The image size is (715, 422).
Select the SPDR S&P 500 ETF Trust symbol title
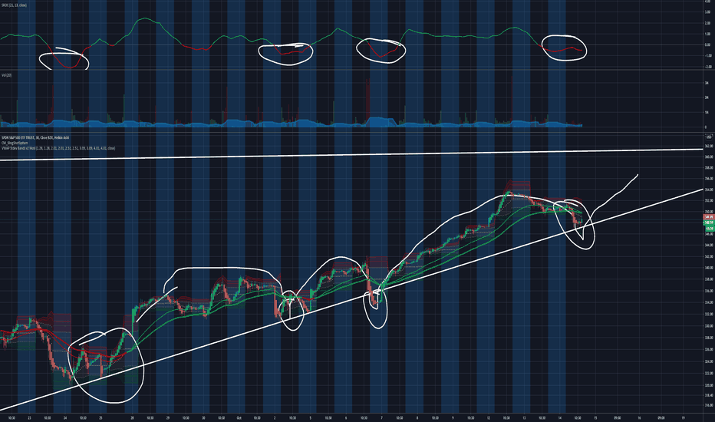point(35,137)
